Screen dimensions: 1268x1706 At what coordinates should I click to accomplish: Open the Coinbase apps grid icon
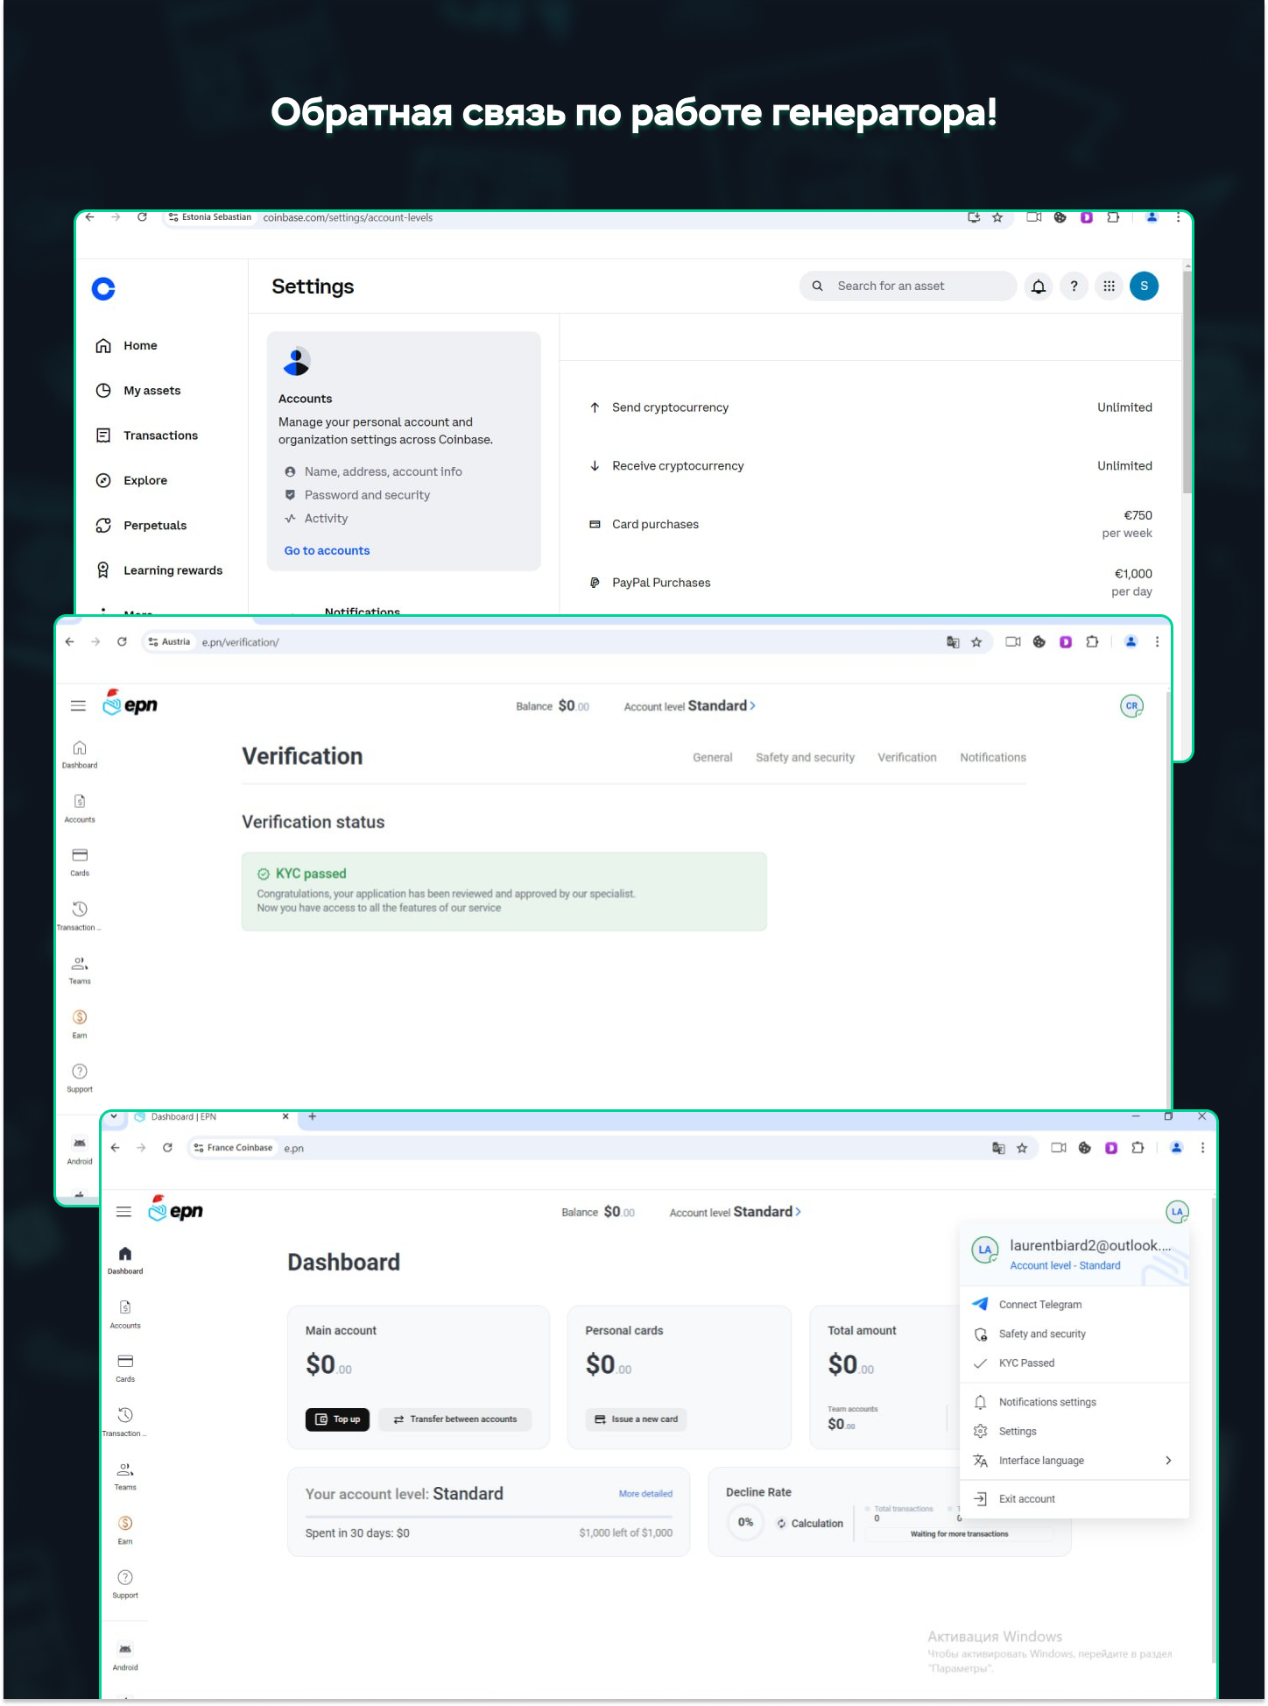pyautogui.click(x=1109, y=287)
